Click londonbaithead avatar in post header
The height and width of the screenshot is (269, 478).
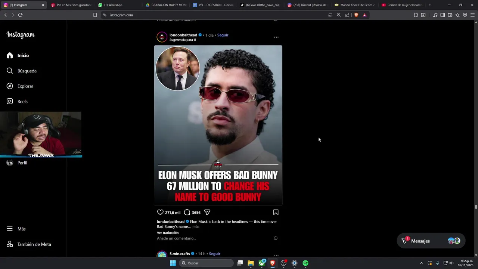point(162,37)
